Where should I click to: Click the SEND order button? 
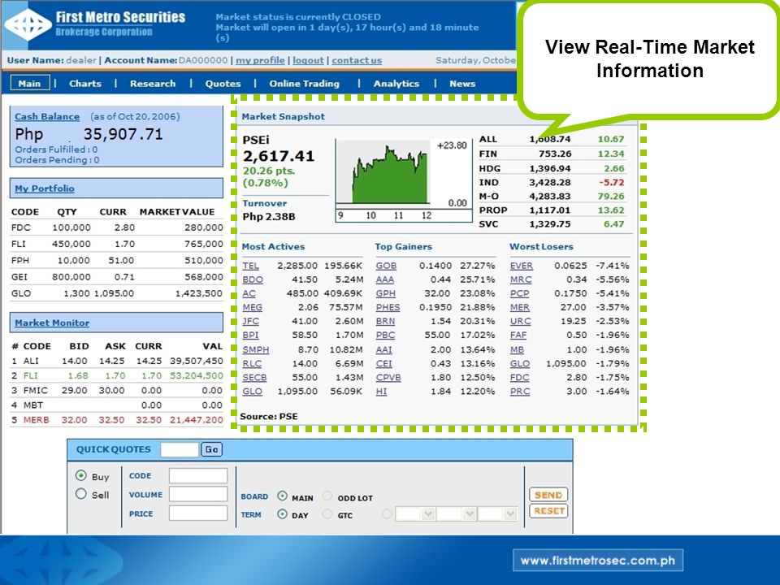[548, 495]
